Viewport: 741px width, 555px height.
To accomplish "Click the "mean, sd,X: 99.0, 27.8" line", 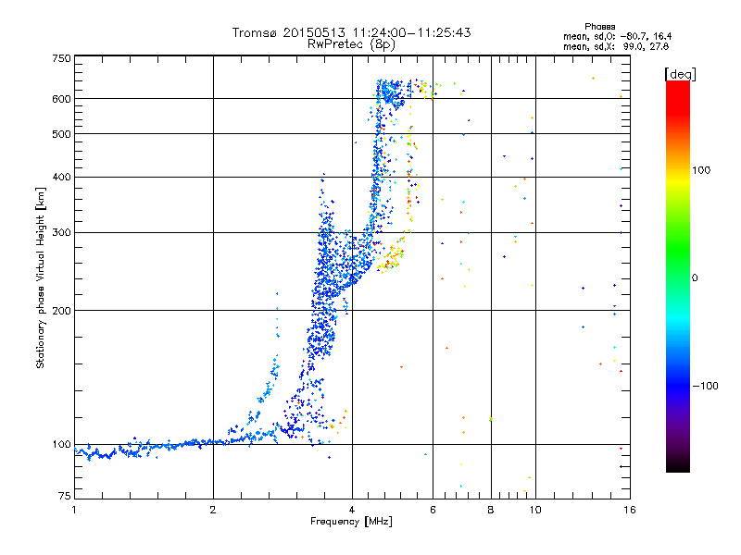I will pyautogui.click(x=616, y=46).
